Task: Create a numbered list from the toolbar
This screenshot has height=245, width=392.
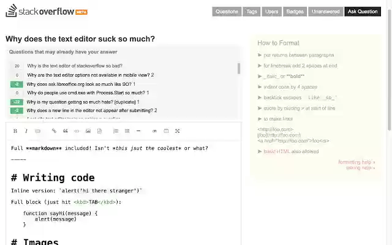Action: click(116, 131)
